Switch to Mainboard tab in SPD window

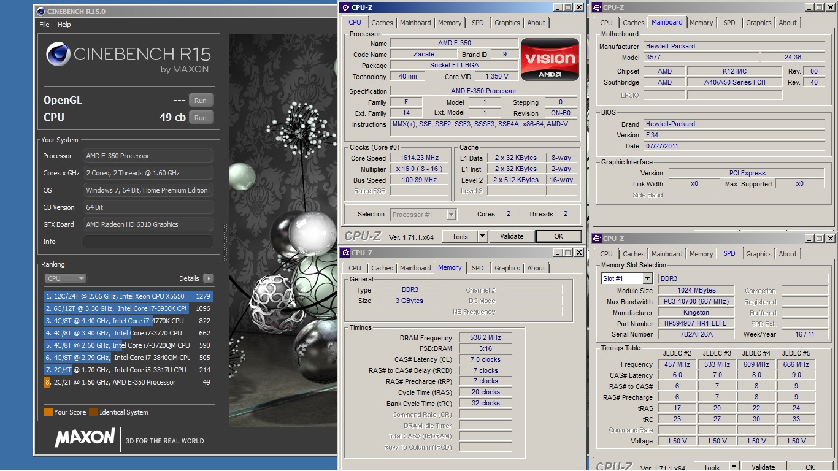(667, 254)
